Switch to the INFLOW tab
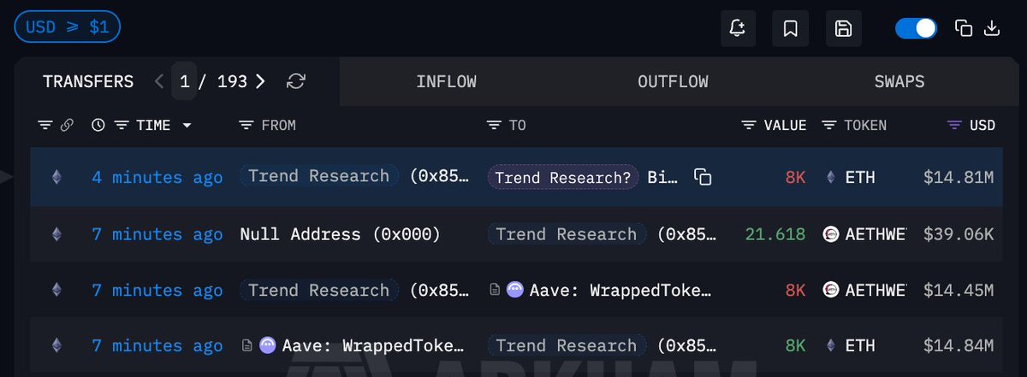This screenshot has height=377, width=1027. 446,82
